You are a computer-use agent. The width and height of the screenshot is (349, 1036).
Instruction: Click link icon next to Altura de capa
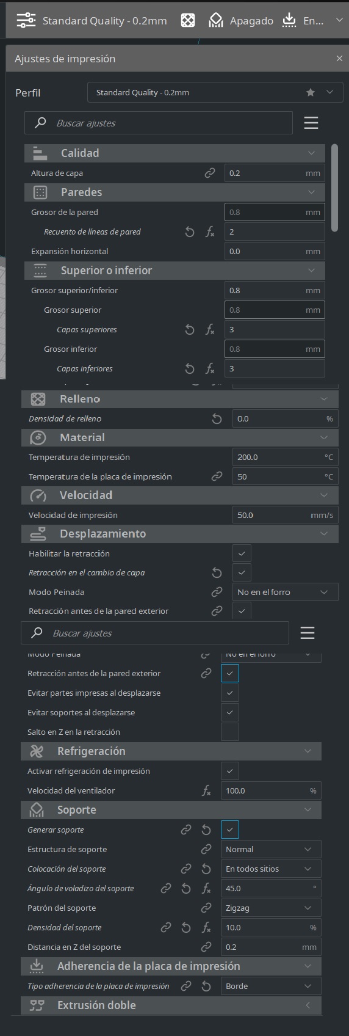pyautogui.click(x=210, y=173)
